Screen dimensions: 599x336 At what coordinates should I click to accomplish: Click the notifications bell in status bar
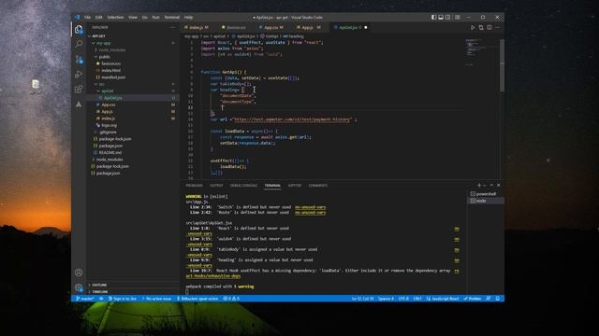[x=497, y=299]
